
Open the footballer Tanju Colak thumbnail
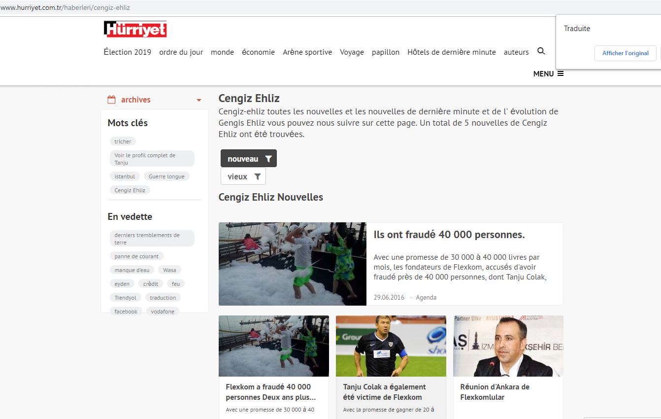(391, 346)
